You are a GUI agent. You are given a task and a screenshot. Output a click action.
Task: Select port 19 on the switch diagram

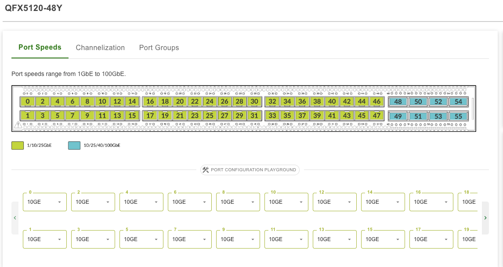pyautogui.click(x=165, y=115)
